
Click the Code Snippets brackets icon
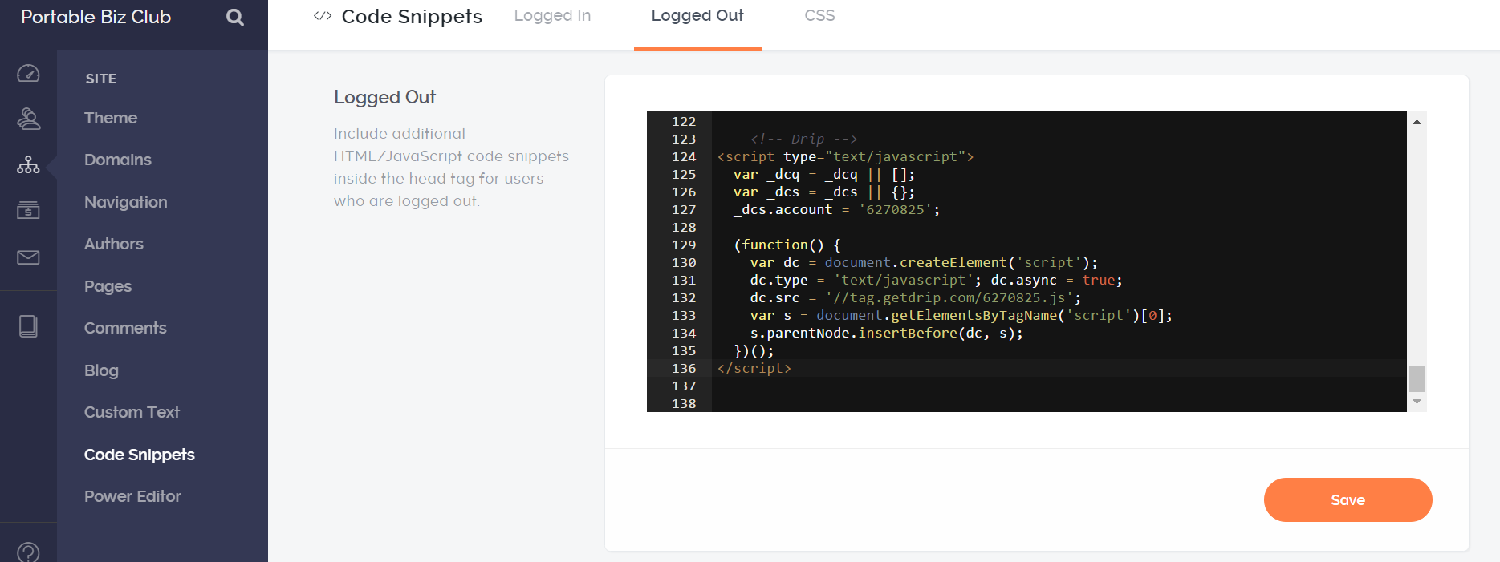click(323, 16)
